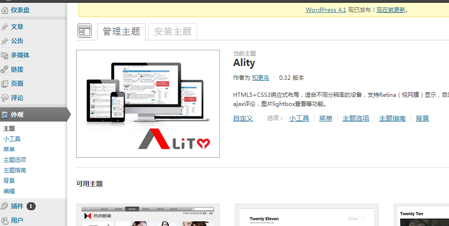
Task: Click the 0.32 版本 version text
Action: point(292,78)
